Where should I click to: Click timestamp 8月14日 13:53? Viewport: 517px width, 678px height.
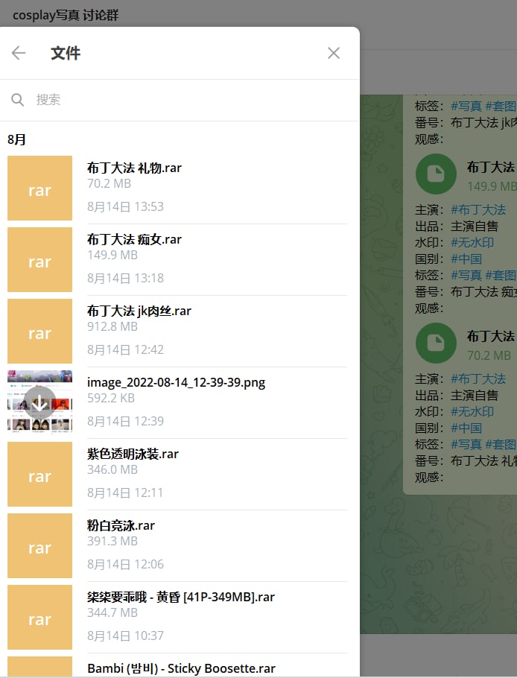click(x=125, y=206)
